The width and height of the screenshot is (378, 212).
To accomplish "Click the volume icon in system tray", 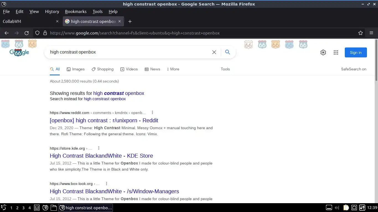I will click(x=337, y=208).
